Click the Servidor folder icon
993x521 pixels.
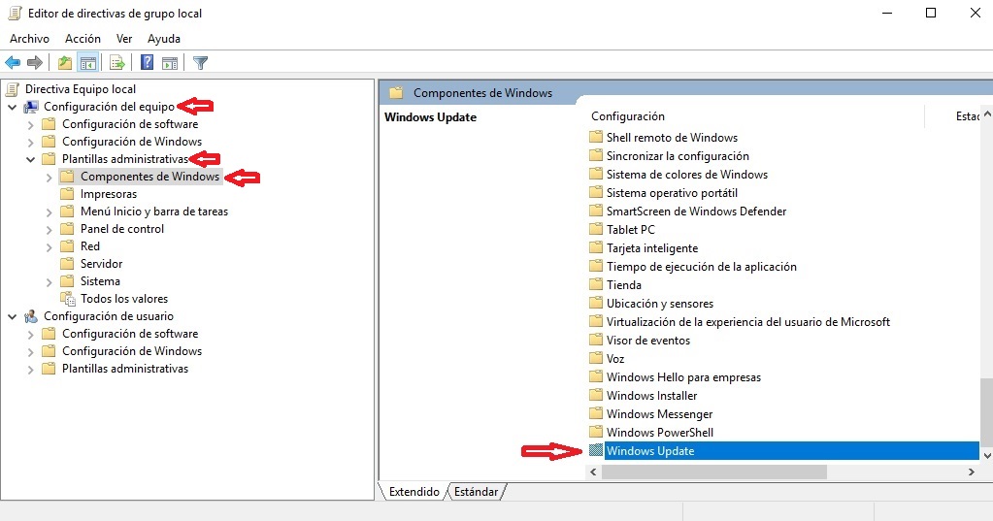67,264
